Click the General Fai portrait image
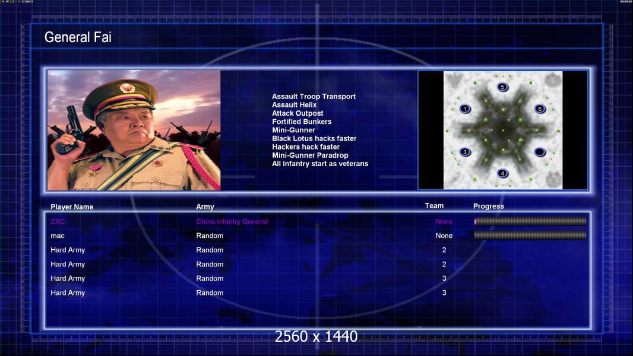The image size is (633, 356). click(x=134, y=131)
